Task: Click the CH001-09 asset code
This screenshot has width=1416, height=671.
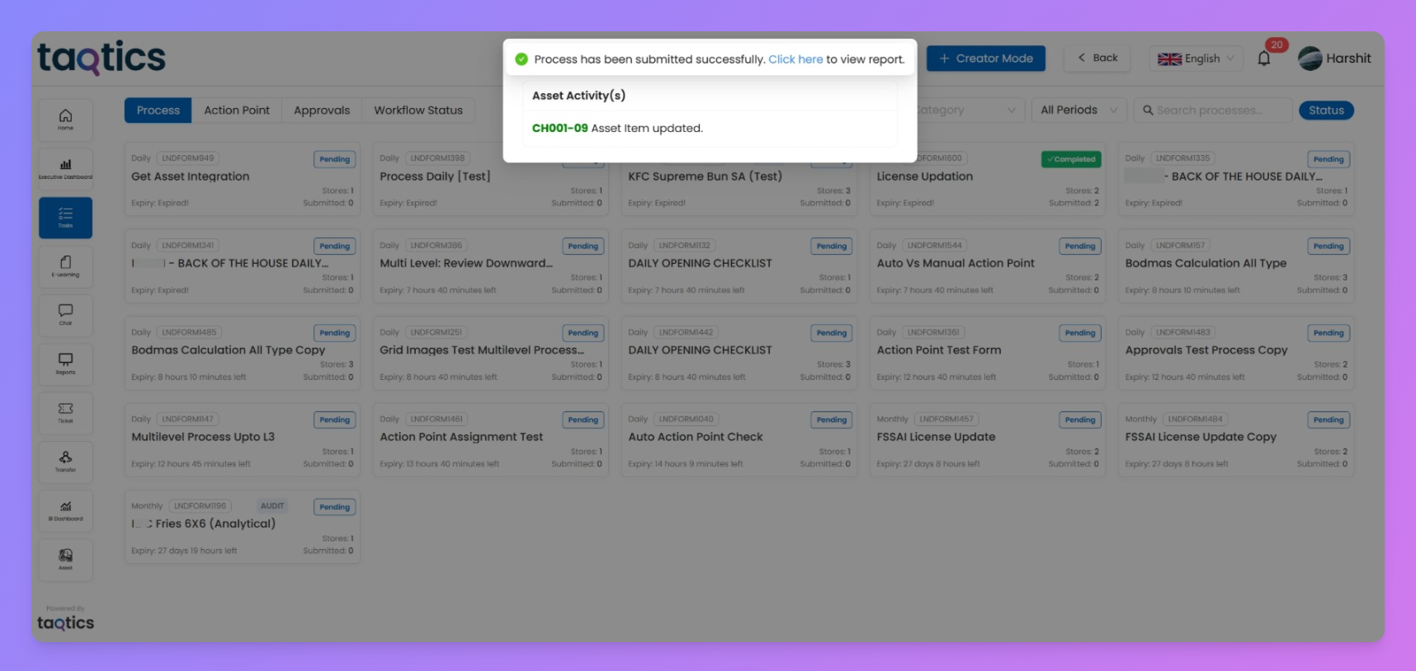Action: (x=559, y=129)
